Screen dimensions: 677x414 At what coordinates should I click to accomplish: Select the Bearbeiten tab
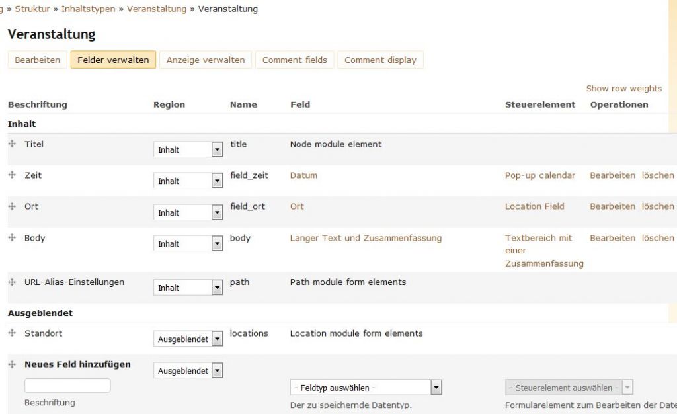37,60
